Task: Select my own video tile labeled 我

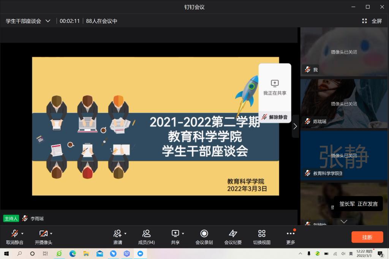Action: coord(344,52)
